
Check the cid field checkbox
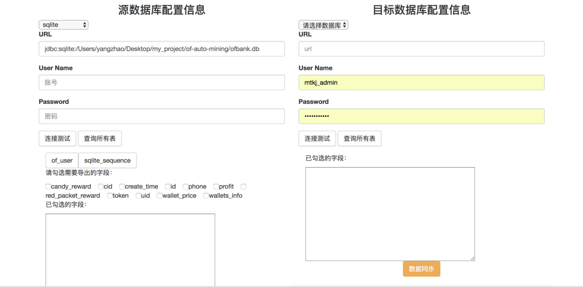click(x=101, y=186)
